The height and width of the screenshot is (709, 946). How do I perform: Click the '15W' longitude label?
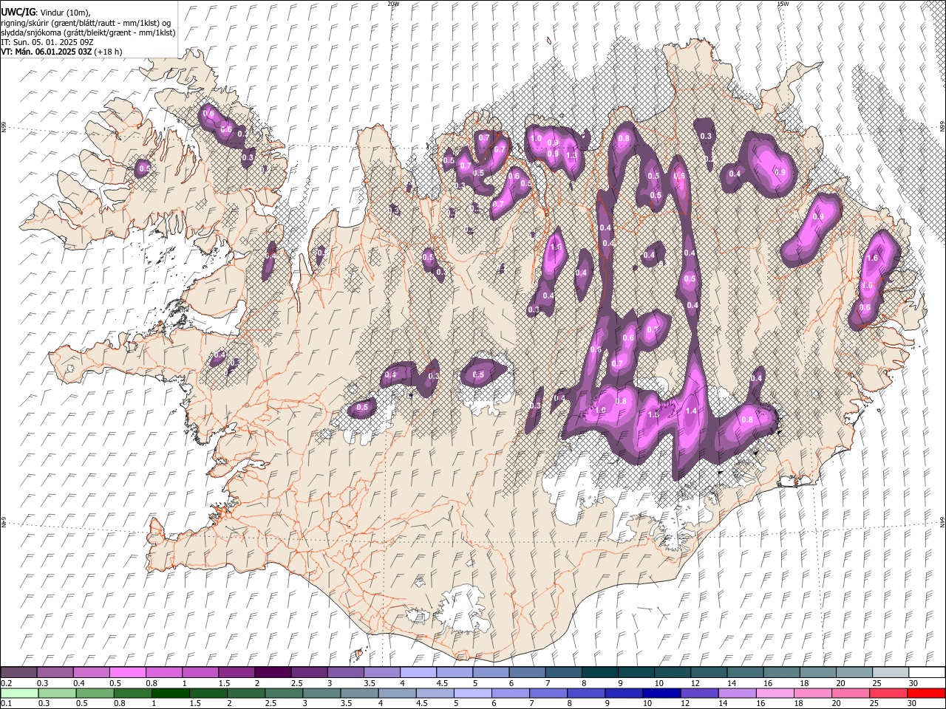[783, 4]
